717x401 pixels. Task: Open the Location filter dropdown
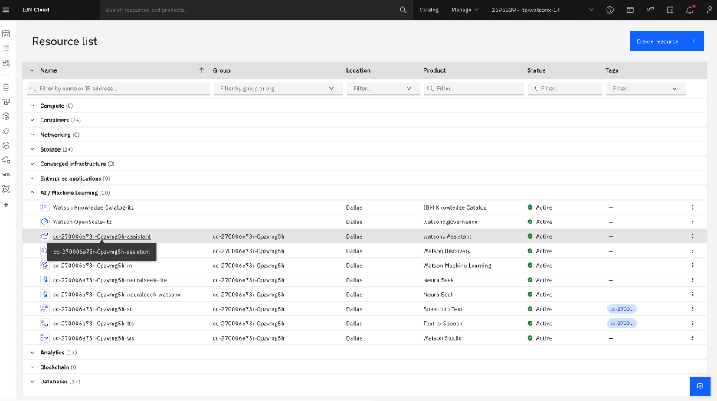(x=382, y=89)
